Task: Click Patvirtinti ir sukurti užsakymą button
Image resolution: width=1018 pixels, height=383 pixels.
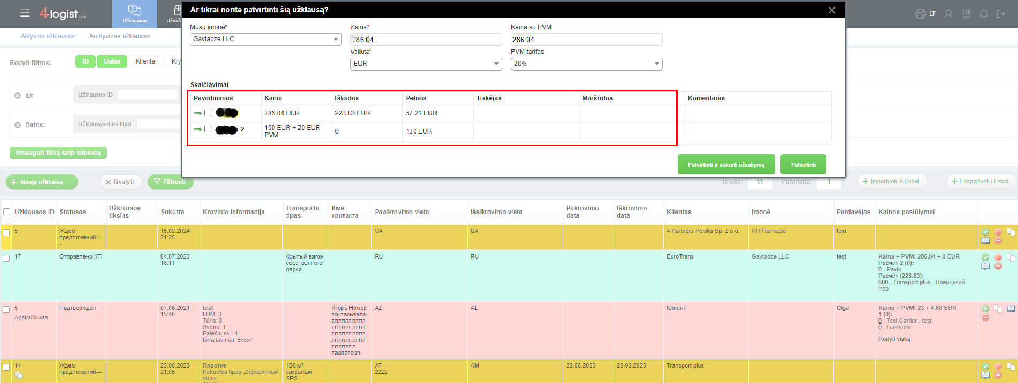Action: tap(726, 165)
